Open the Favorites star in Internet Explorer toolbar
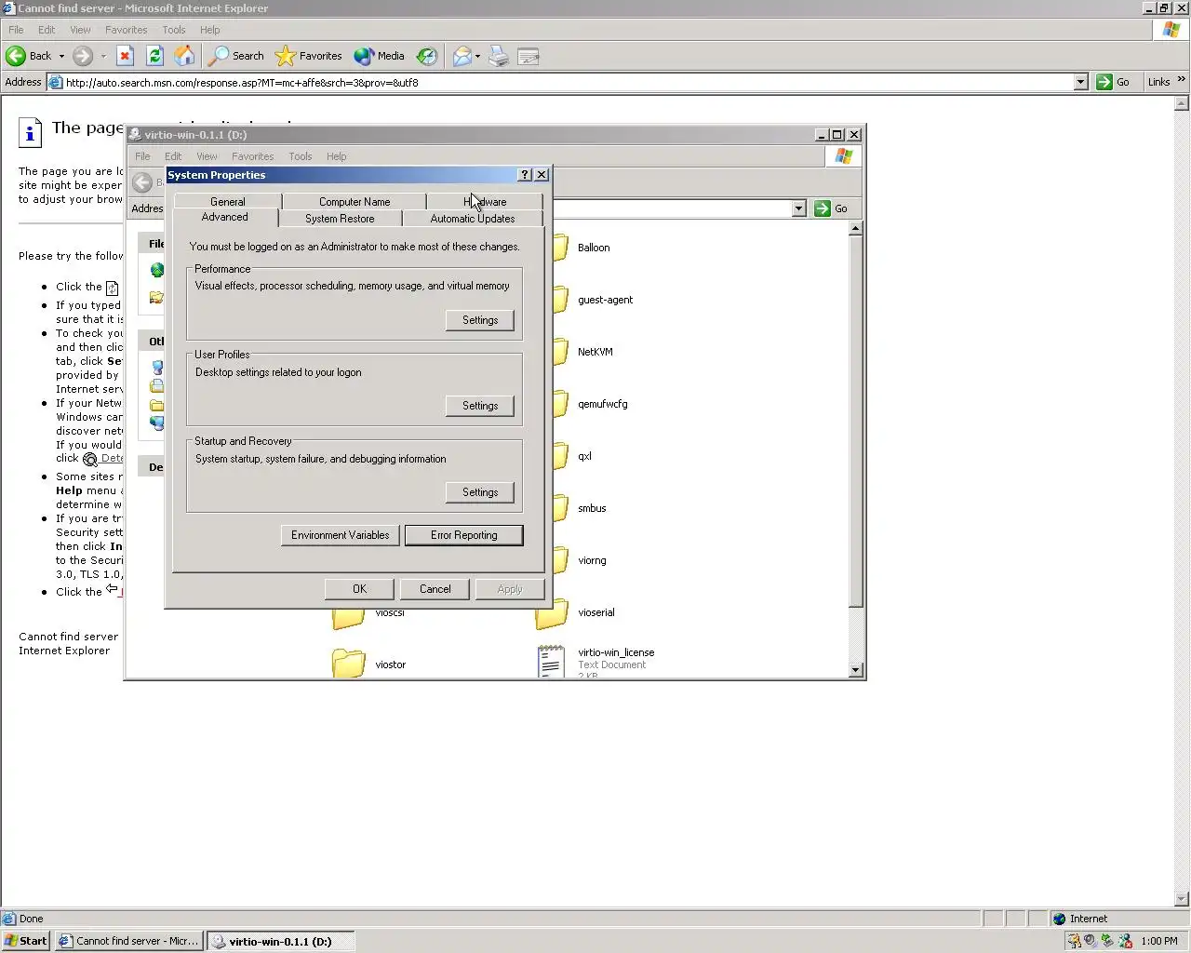This screenshot has width=1191, height=953. 309,56
